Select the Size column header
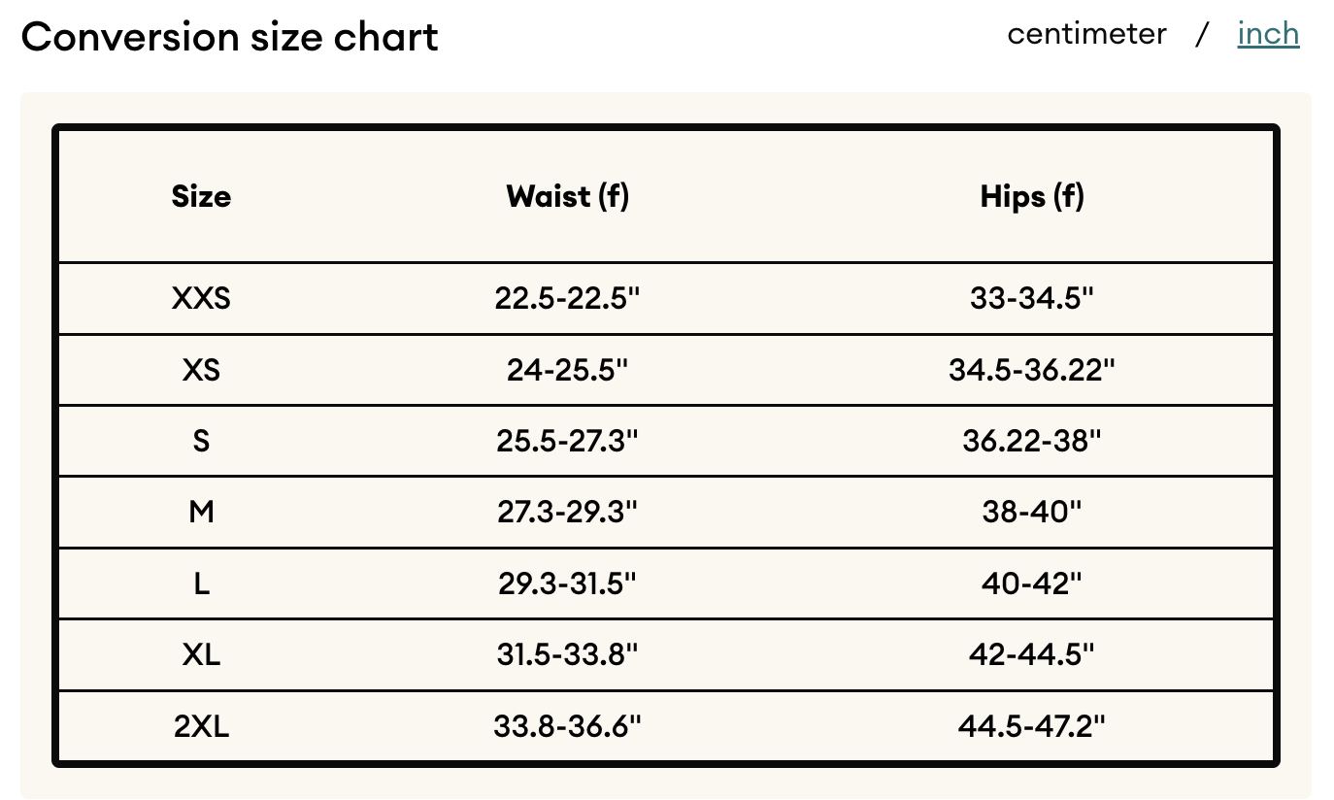 (x=201, y=197)
